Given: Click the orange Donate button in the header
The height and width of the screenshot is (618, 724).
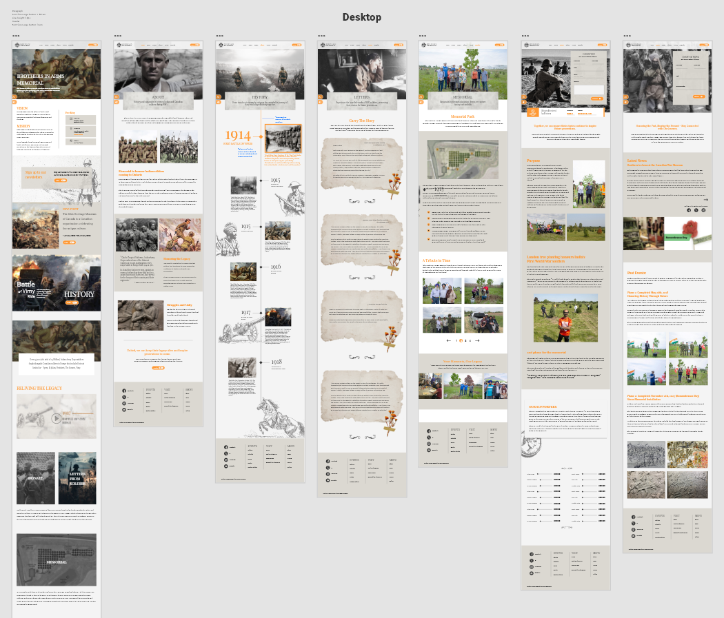Looking at the screenshot, I should pyautogui.click(x=92, y=45).
